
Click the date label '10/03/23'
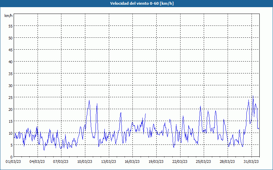pyautogui.click(x=85, y=161)
